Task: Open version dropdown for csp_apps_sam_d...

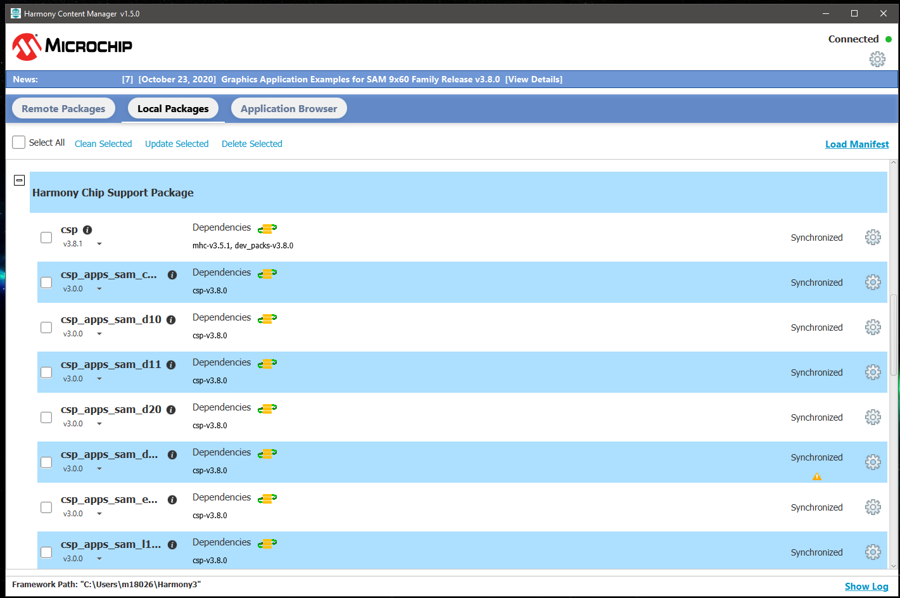Action: tap(99, 469)
